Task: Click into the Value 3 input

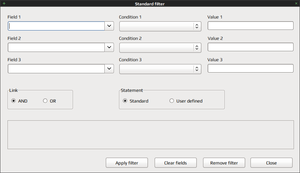Action: pos(250,68)
